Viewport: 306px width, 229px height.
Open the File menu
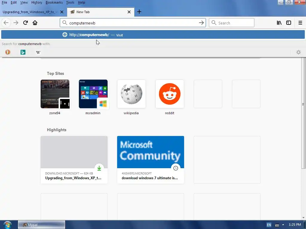click(x=4, y=2)
